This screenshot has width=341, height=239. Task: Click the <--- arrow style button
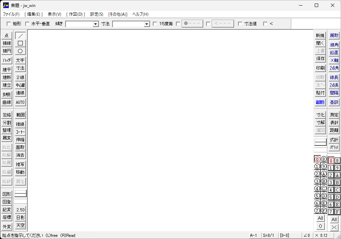[223, 24]
